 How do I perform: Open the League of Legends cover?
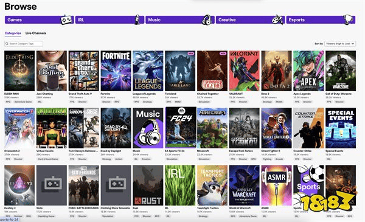tap(148, 71)
